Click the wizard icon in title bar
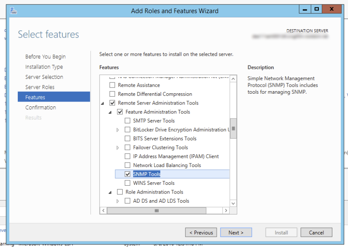The height and width of the screenshot is (248, 348). pos(13,11)
